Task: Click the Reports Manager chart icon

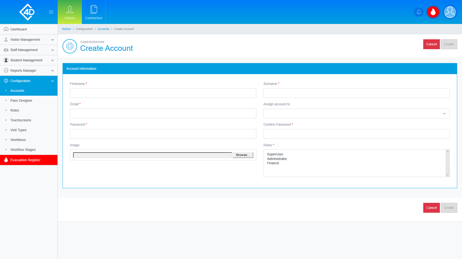Action: [6, 70]
